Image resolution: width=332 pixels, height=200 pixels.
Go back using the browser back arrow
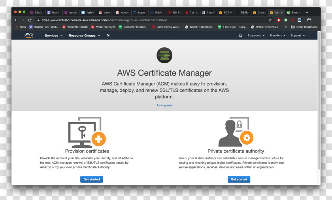[x=16, y=20]
